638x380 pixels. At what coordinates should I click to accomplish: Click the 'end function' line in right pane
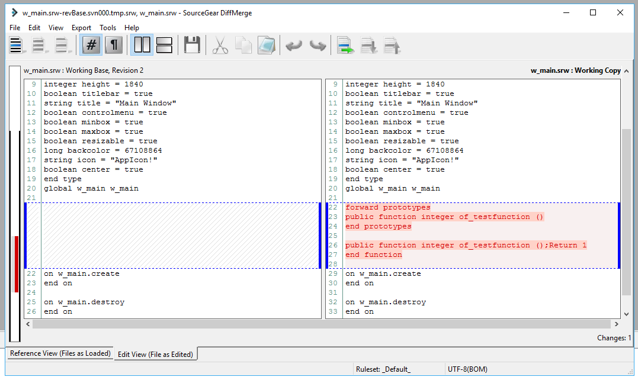click(374, 255)
